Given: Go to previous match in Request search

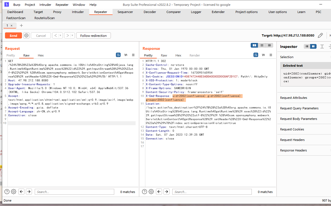Looking at the screenshot, I should (x=21, y=192).
